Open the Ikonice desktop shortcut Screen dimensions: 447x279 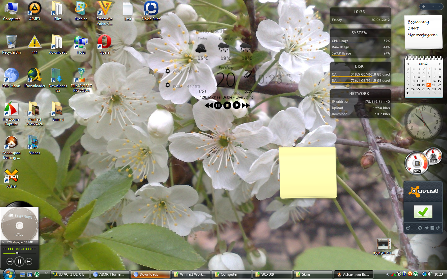tap(81, 11)
